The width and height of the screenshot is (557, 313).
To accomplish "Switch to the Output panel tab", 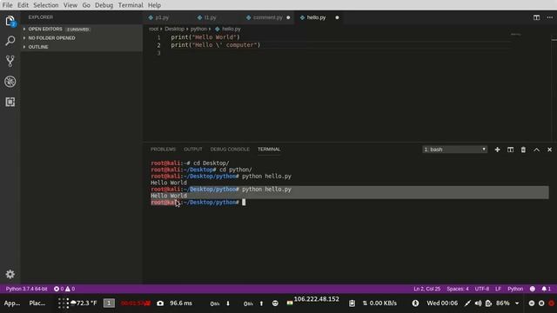I will point(193,150).
